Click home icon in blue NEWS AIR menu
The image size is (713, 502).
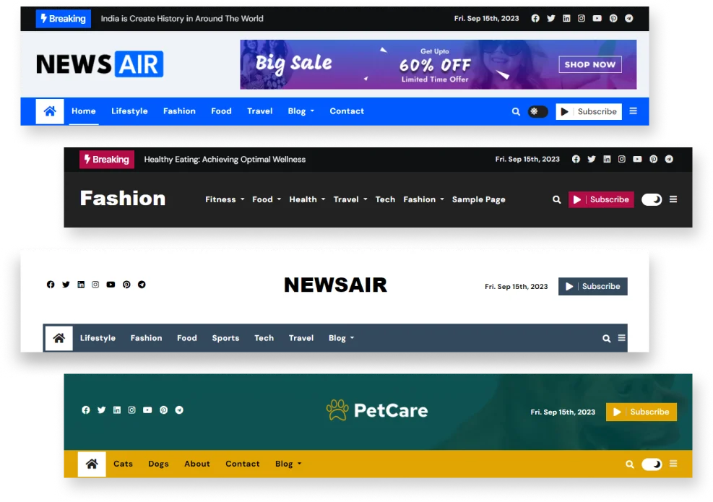click(50, 111)
